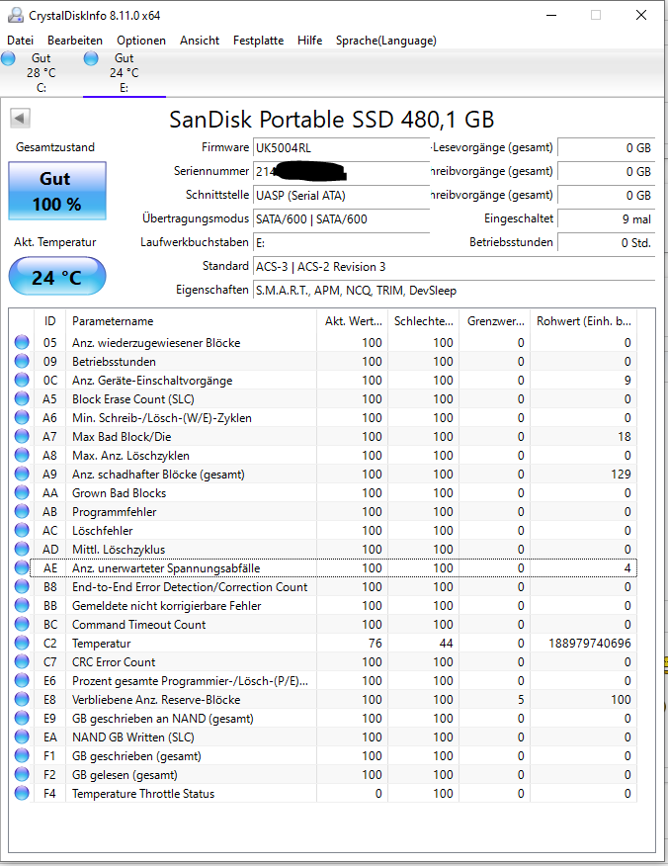Click the Schlechte... column header
668x866 pixels.
tap(424, 321)
